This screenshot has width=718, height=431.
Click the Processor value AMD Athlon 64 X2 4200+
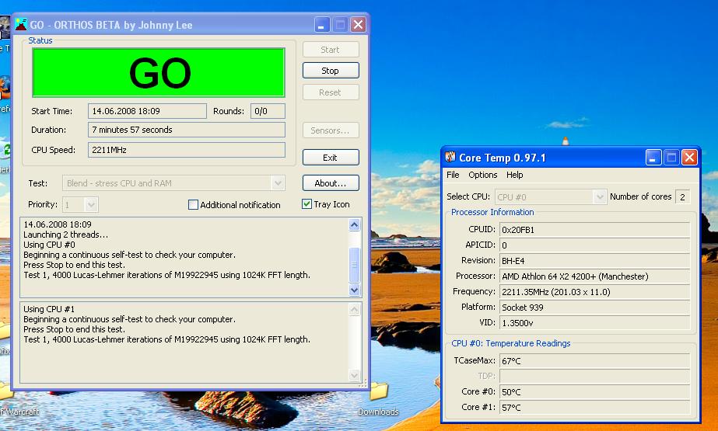pyautogui.click(x=594, y=276)
